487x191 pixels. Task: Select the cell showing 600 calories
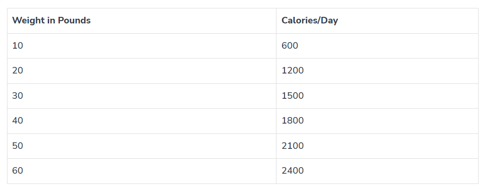tap(290, 46)
